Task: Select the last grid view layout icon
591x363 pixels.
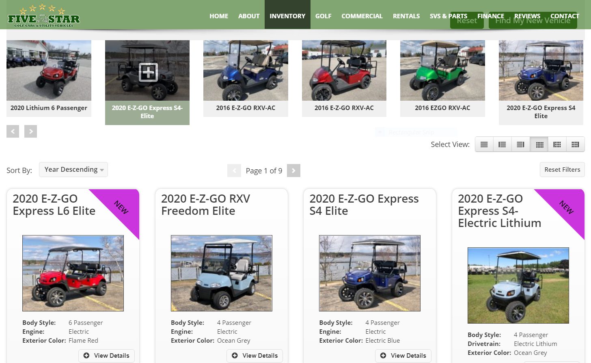Action: point(575,145)
